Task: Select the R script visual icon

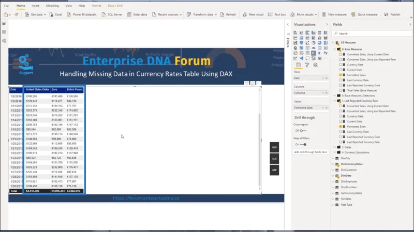Action: (319, 53)
